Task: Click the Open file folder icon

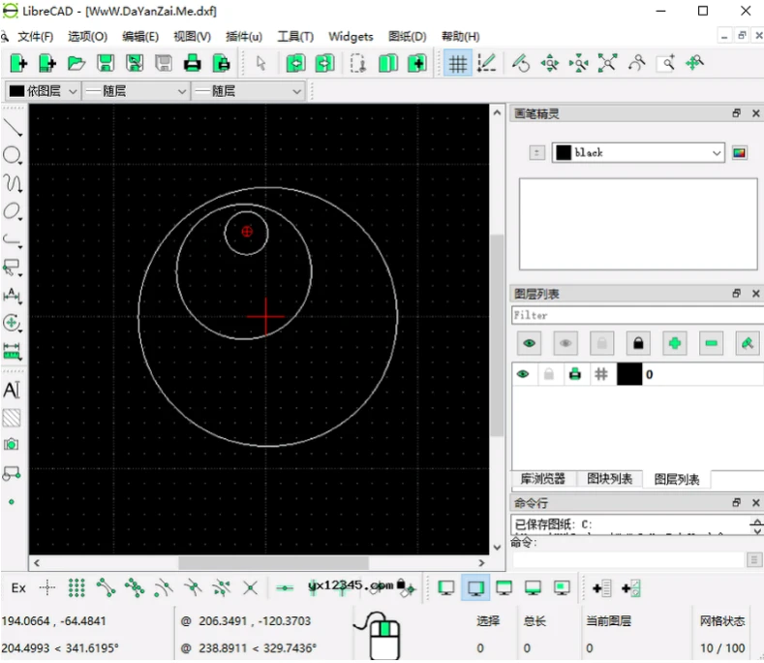Action: click(x=76, y=63)
